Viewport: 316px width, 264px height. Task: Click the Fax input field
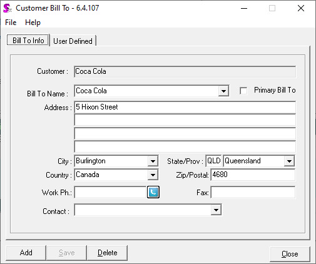click(x=253, y=192)
